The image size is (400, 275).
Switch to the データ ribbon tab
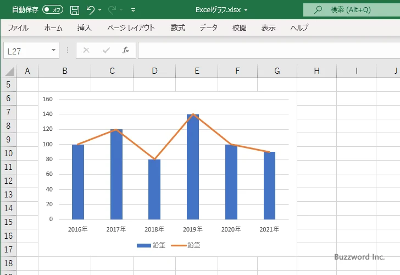208,28
